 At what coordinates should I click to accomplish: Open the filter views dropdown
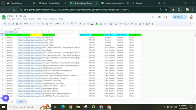pos(148,24)
